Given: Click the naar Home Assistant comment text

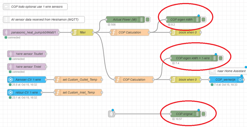Looking at the screenshot, I should [231, 71].
